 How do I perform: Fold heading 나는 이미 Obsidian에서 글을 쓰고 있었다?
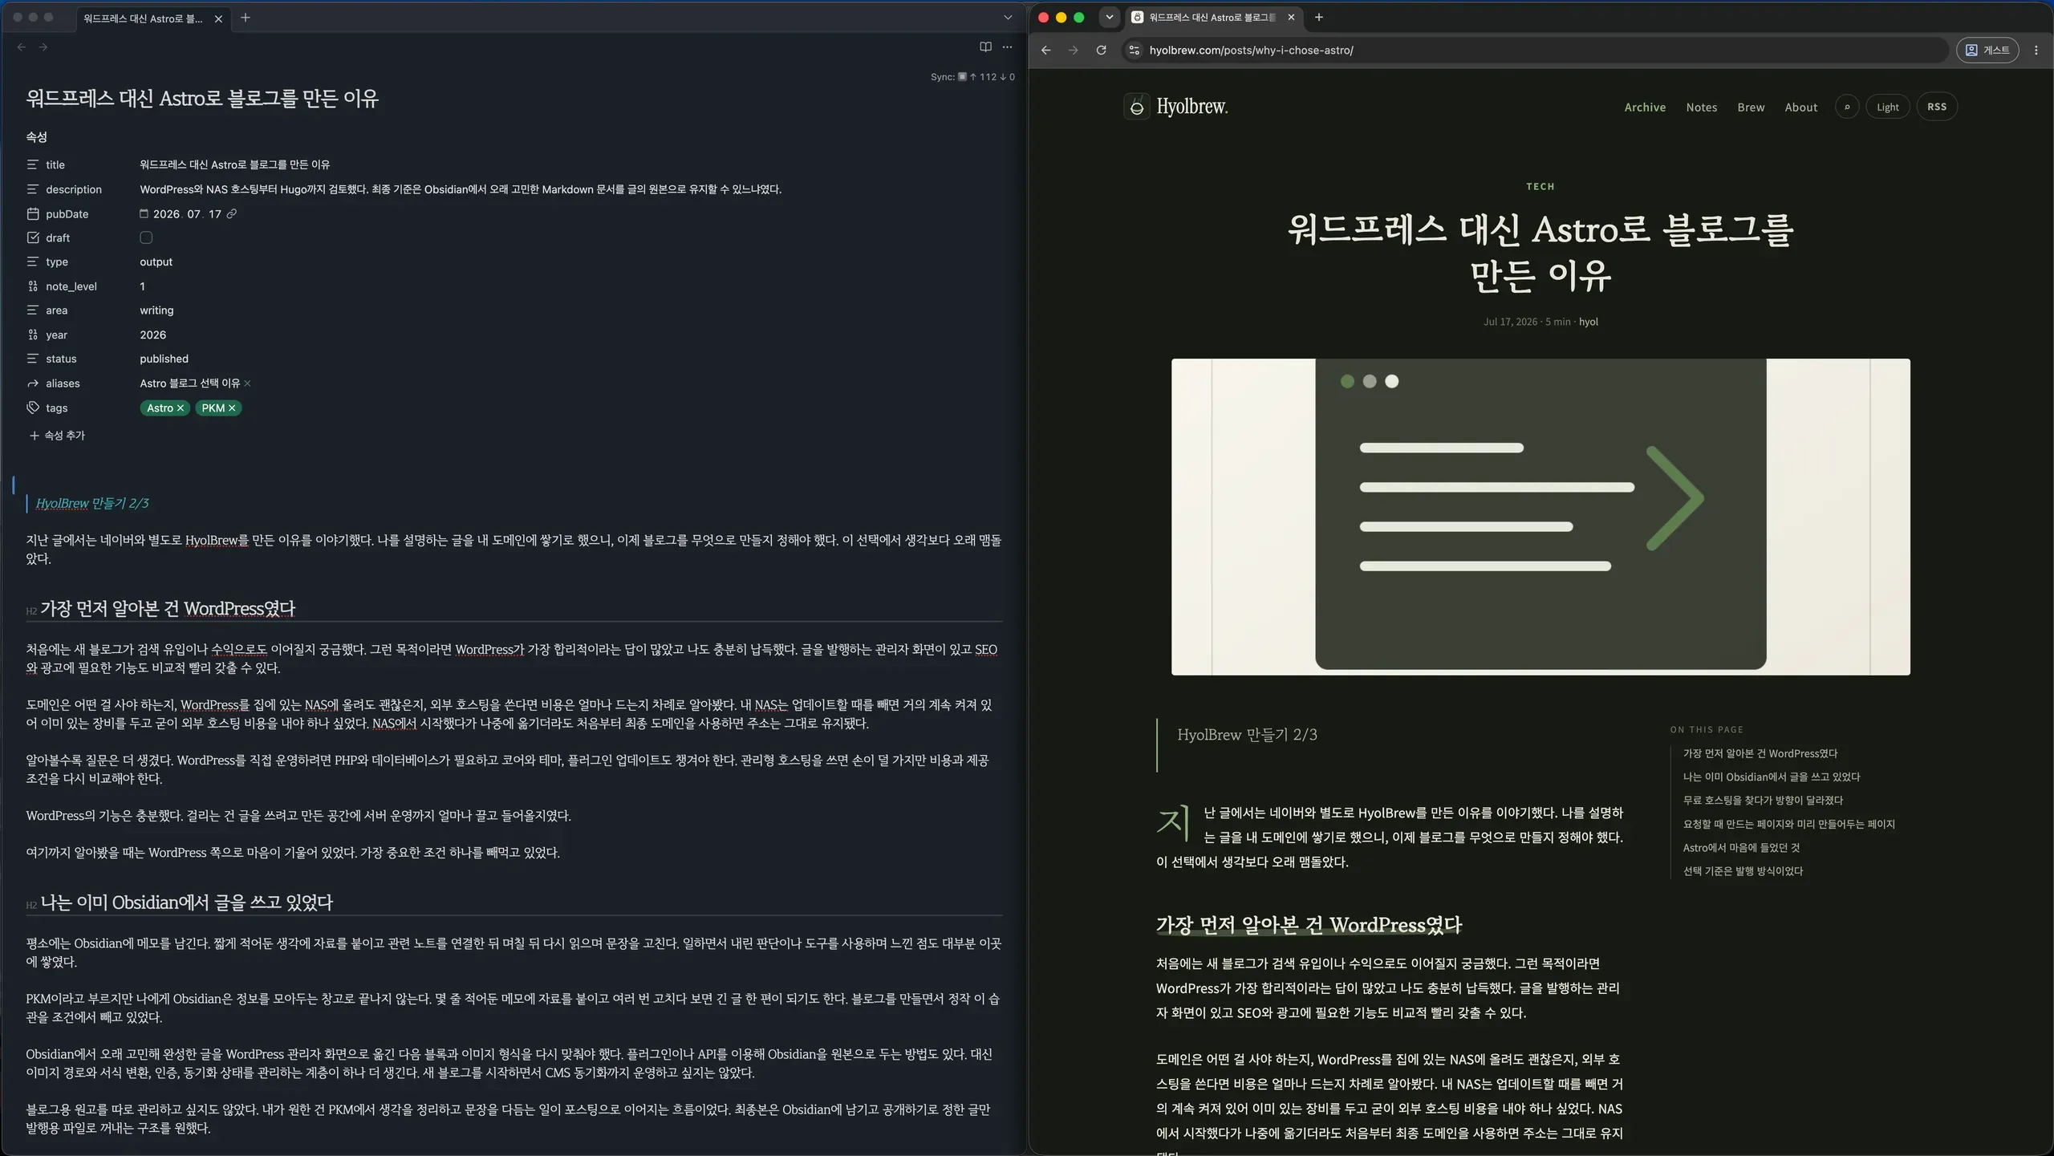31,904
